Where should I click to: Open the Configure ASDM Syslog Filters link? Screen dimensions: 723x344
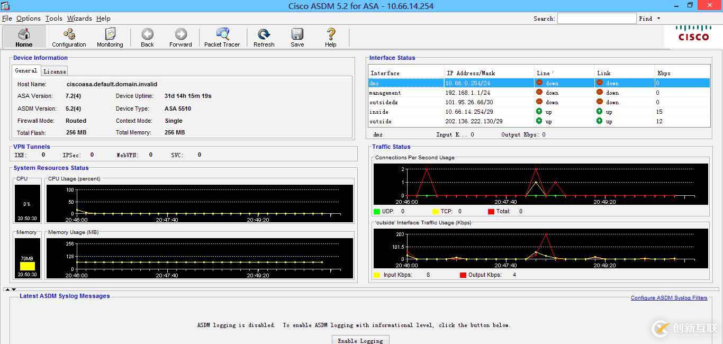pos(668,298)
